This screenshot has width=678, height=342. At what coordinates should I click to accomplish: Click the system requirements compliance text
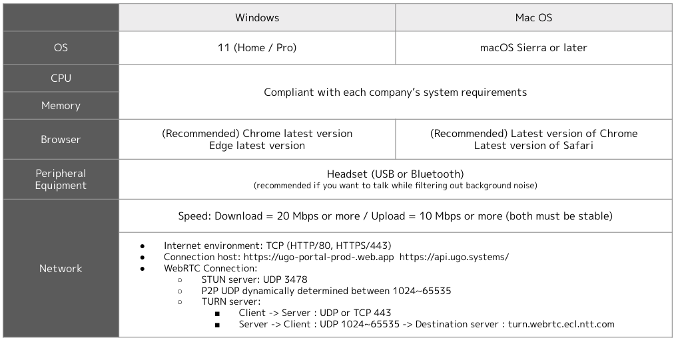click(x=395, y=92)
